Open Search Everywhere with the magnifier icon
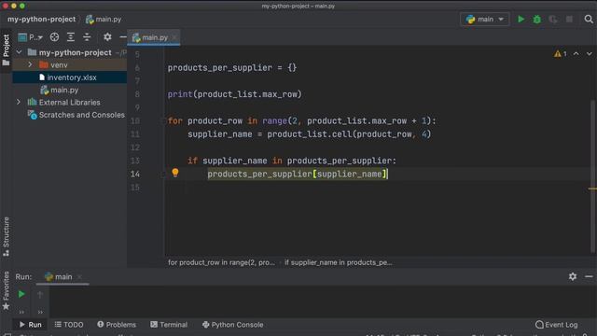The width and height of the screenshot is (597, 336). [589, 19]
